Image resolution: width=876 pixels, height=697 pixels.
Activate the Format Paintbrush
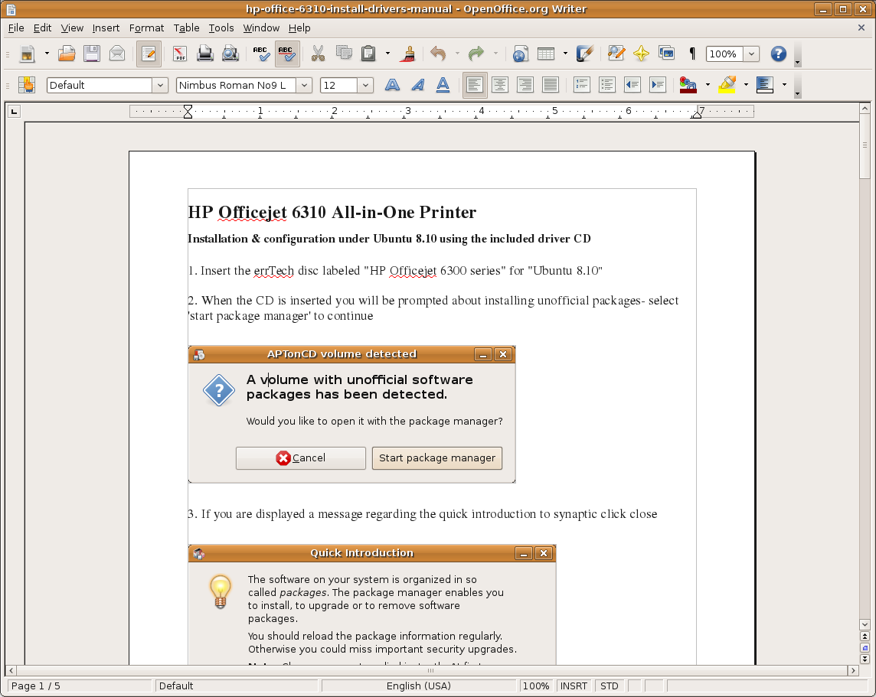(409, 54)
